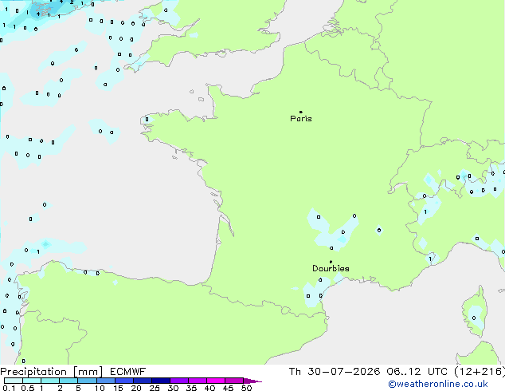Click the '06..12 UTC' time range text
This screenshot has height=391, width=505.
417,372
